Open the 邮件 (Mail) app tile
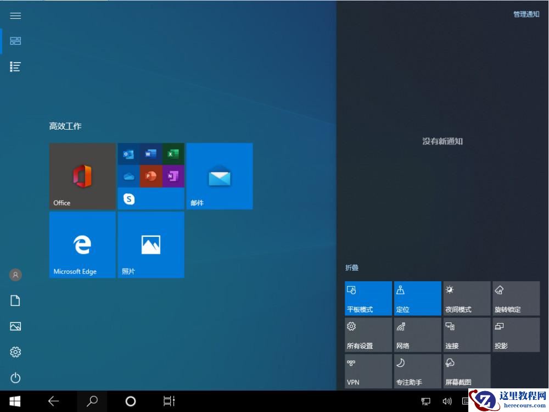This screenshot has height=412, width=549. (x=219, y=176)
